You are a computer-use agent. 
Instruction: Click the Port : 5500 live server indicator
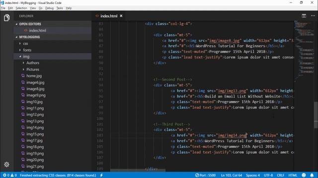(205, 175)
